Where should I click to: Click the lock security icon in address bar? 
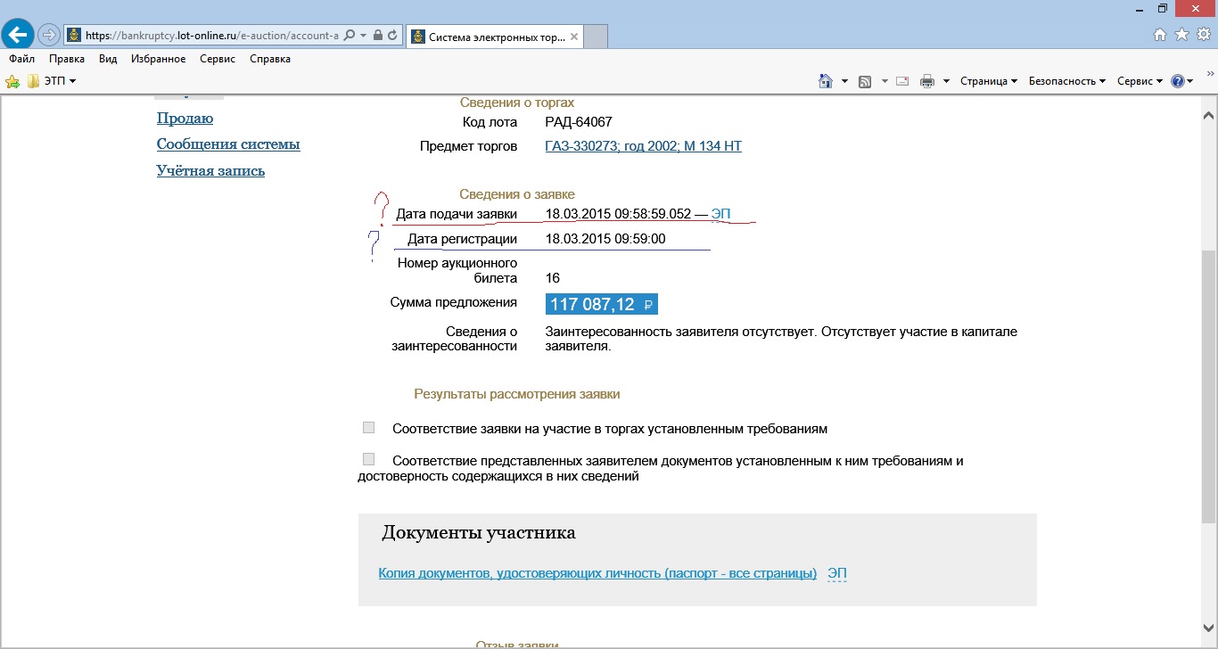click(378, 36)
